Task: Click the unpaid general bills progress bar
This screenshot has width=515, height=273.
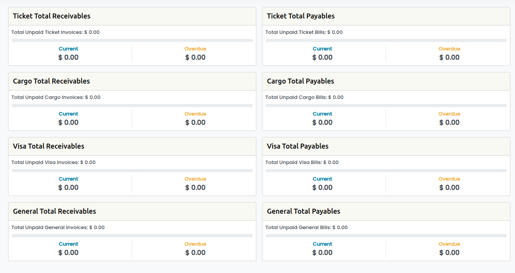Action: (386, 236)
